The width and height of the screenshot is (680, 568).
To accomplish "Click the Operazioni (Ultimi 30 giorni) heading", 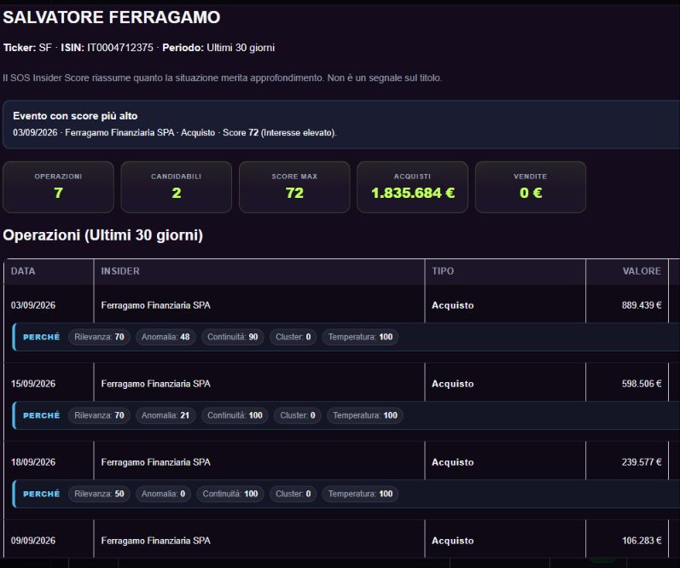I will click(x=102, y=235).
